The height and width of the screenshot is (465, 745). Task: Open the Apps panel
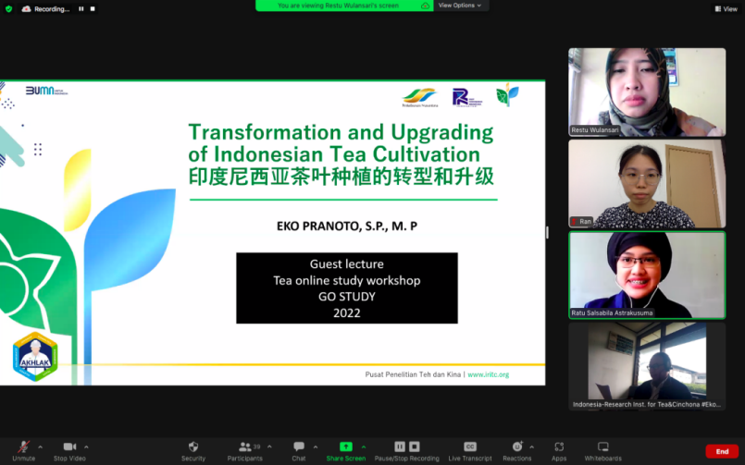coord(559,447)
